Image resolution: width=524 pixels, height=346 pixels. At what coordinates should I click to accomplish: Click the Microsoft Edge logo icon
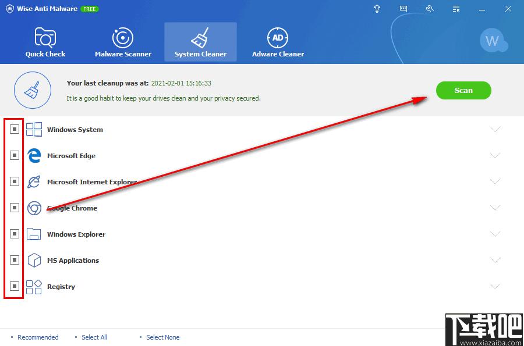pos(34,155)
